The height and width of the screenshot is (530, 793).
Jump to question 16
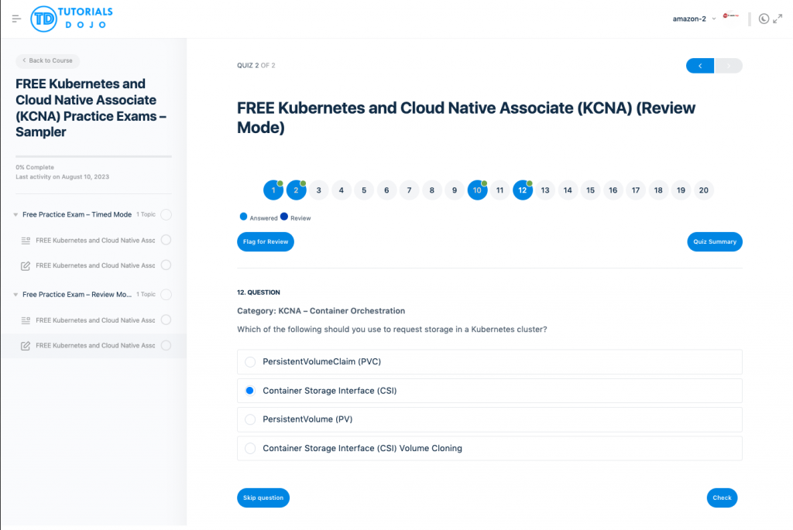click(x=613, y=190)
